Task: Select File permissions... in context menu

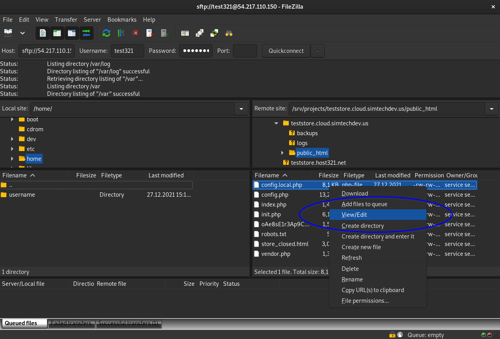Action: pos(378,301)
